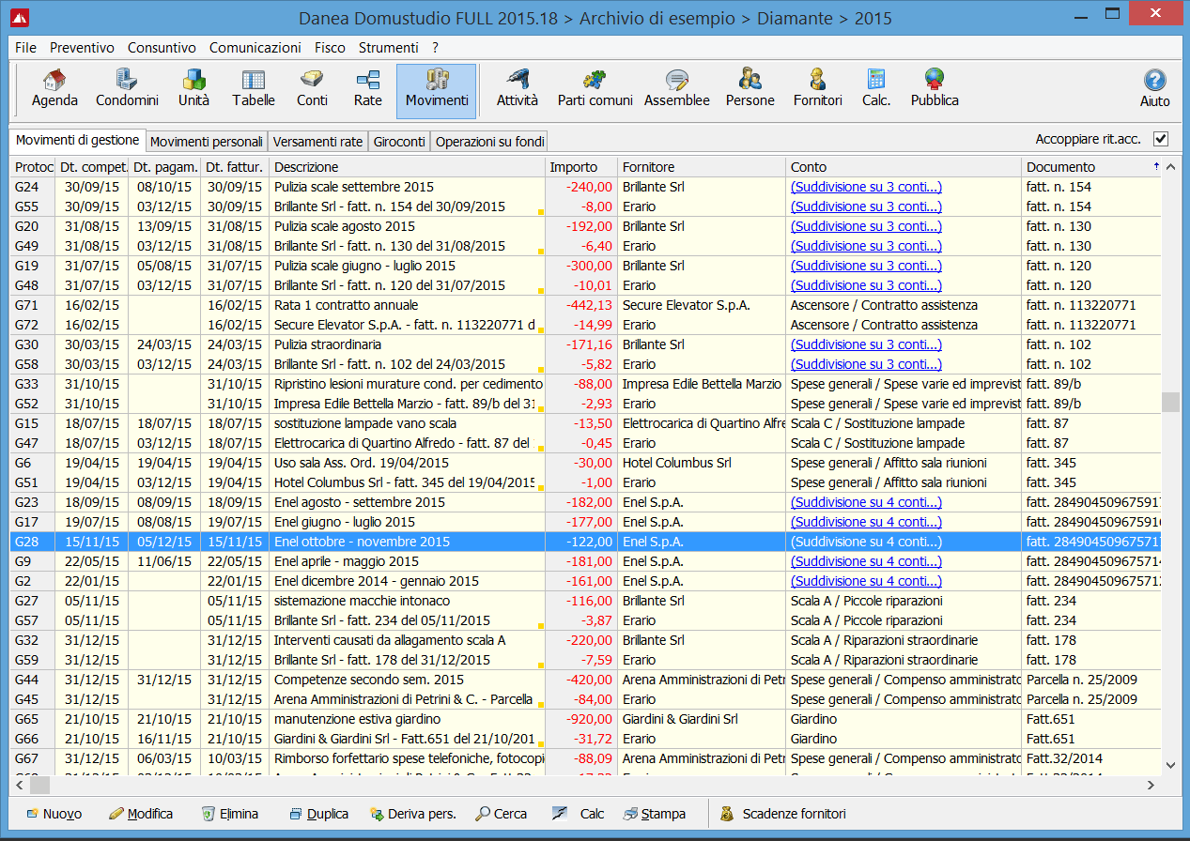Select 'manutenzione estiva giardino' row
The width and height of the screenshot is (1190, 841).
[586, 719]
